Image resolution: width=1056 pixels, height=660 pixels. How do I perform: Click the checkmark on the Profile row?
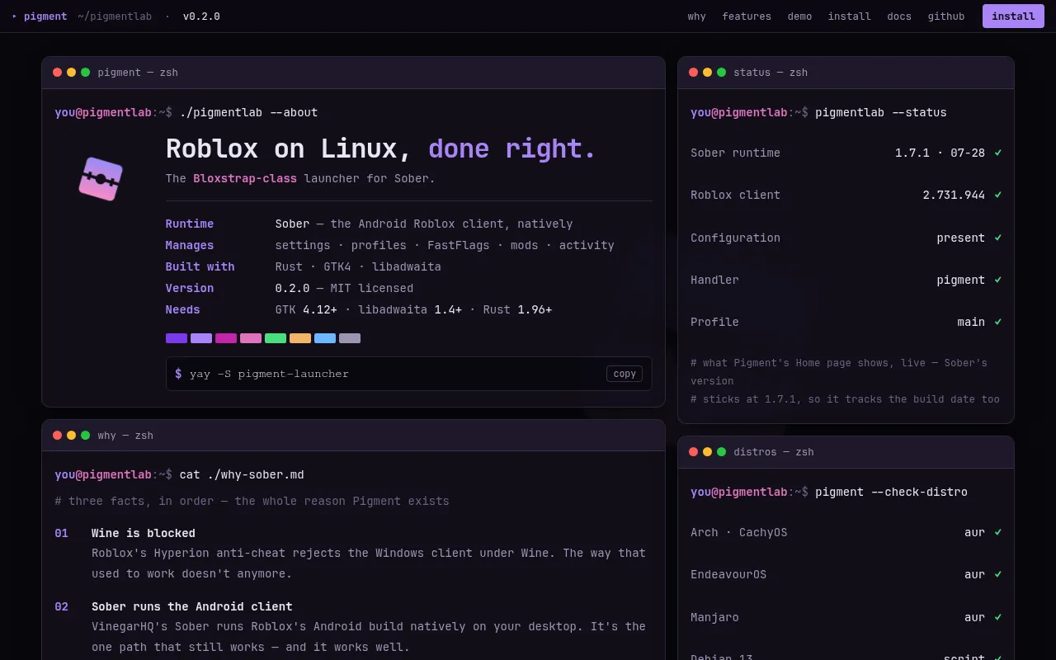point(998,322)
